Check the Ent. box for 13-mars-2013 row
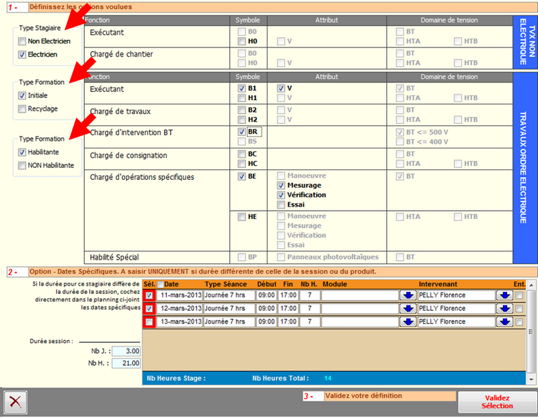Screen dimensions: 538x420 tap(519, 322)
